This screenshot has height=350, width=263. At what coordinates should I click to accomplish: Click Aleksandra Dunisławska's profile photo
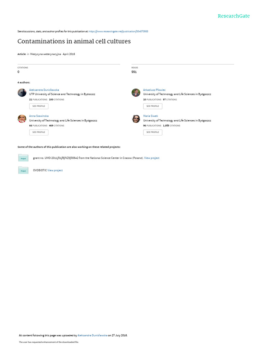tap(22, 92)
